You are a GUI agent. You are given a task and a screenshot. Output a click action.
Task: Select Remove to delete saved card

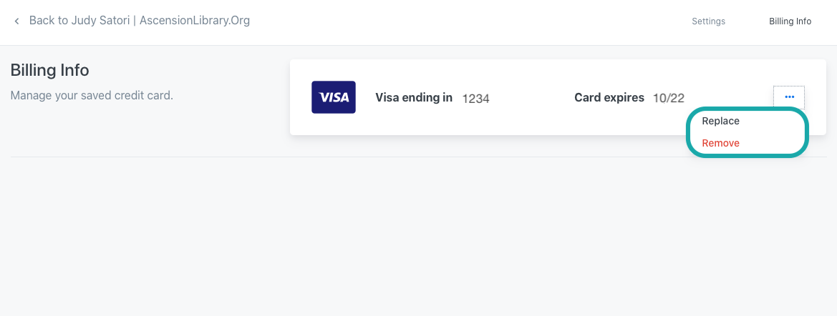[x=720, y=143]
